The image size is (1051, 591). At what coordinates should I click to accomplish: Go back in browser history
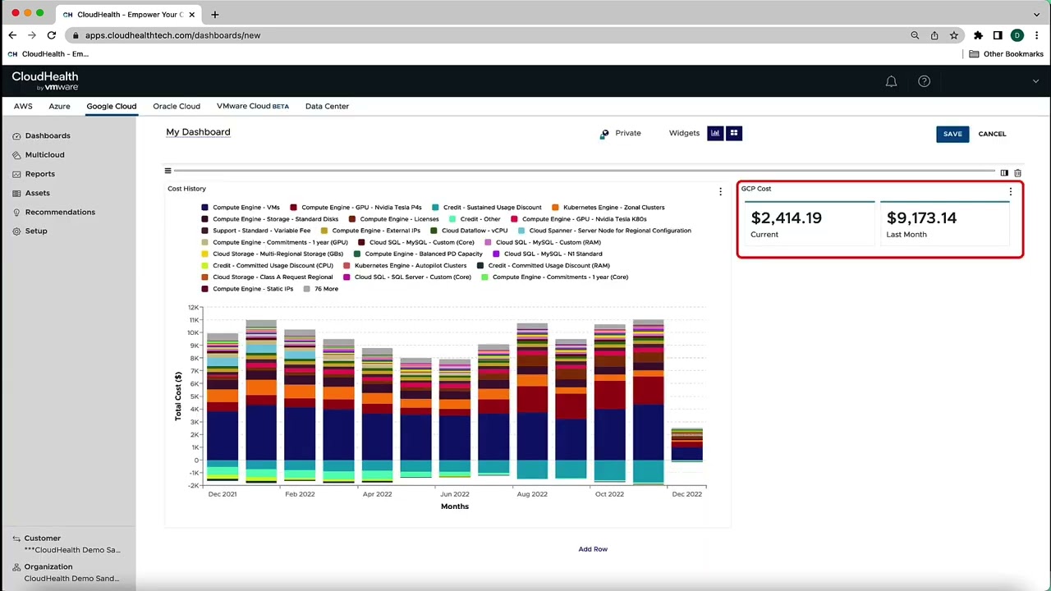pyautogui.click(x=12, y=35)
